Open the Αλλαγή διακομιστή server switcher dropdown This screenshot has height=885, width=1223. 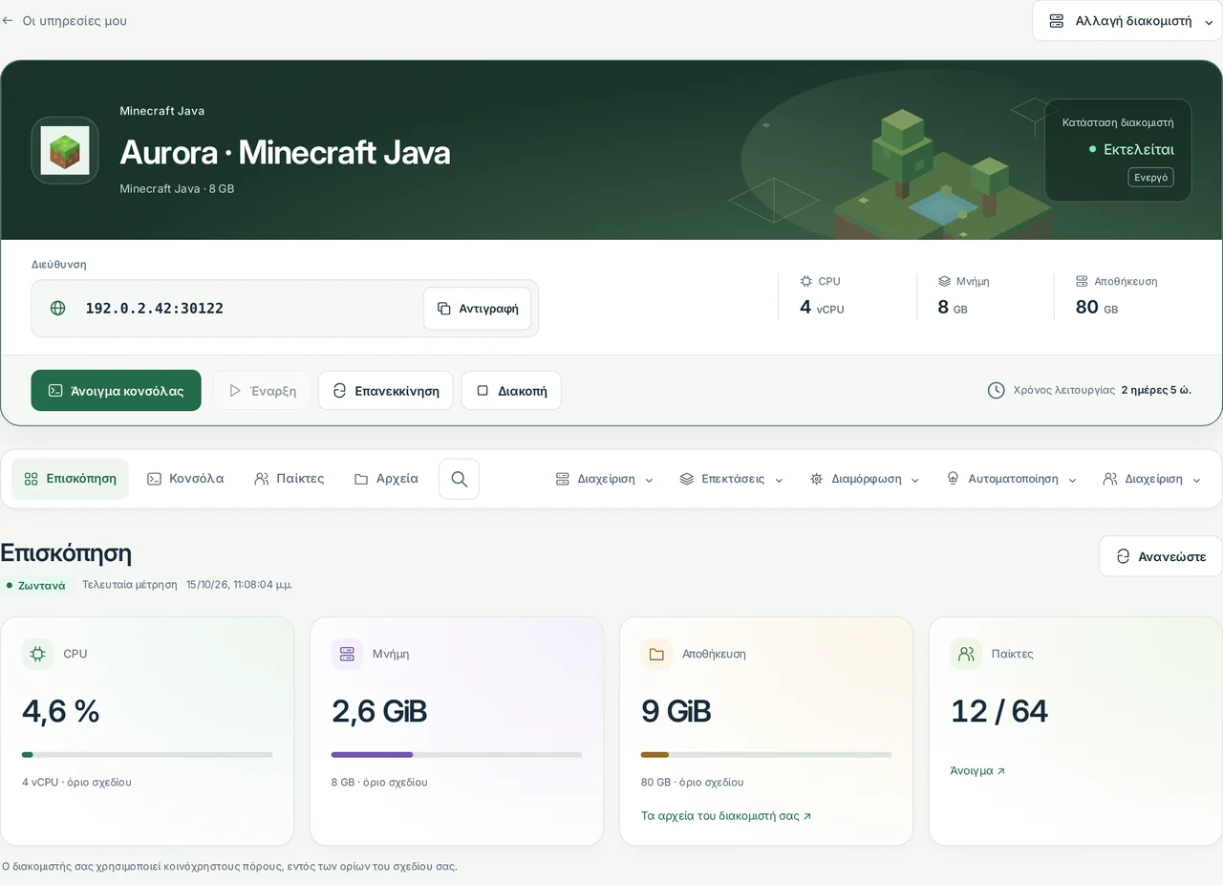[1127, 21]
